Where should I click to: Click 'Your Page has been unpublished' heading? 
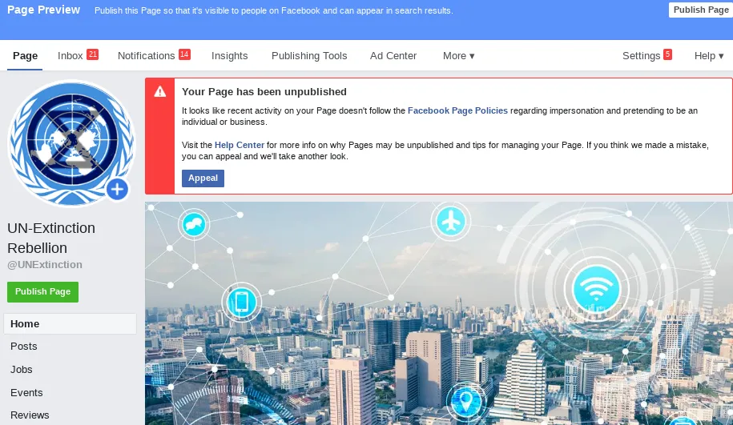(x=264, y=91)
